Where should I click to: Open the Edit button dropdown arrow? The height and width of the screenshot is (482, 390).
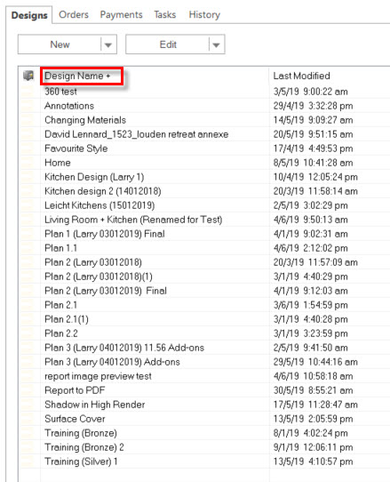click(x=216, y=44)
